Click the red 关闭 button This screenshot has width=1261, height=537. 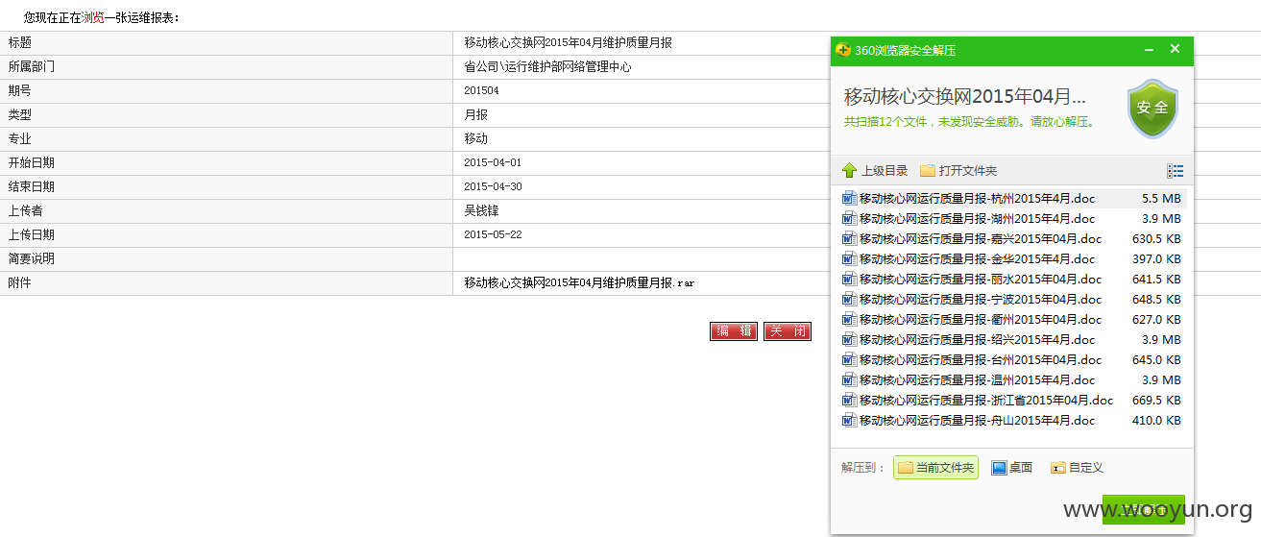[788, 331]
